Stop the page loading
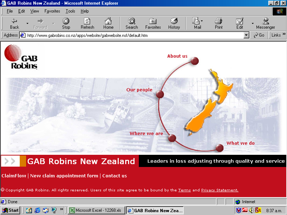Viewport: 287px width, 215px height. pyautogui.click(x=66, y=23)
